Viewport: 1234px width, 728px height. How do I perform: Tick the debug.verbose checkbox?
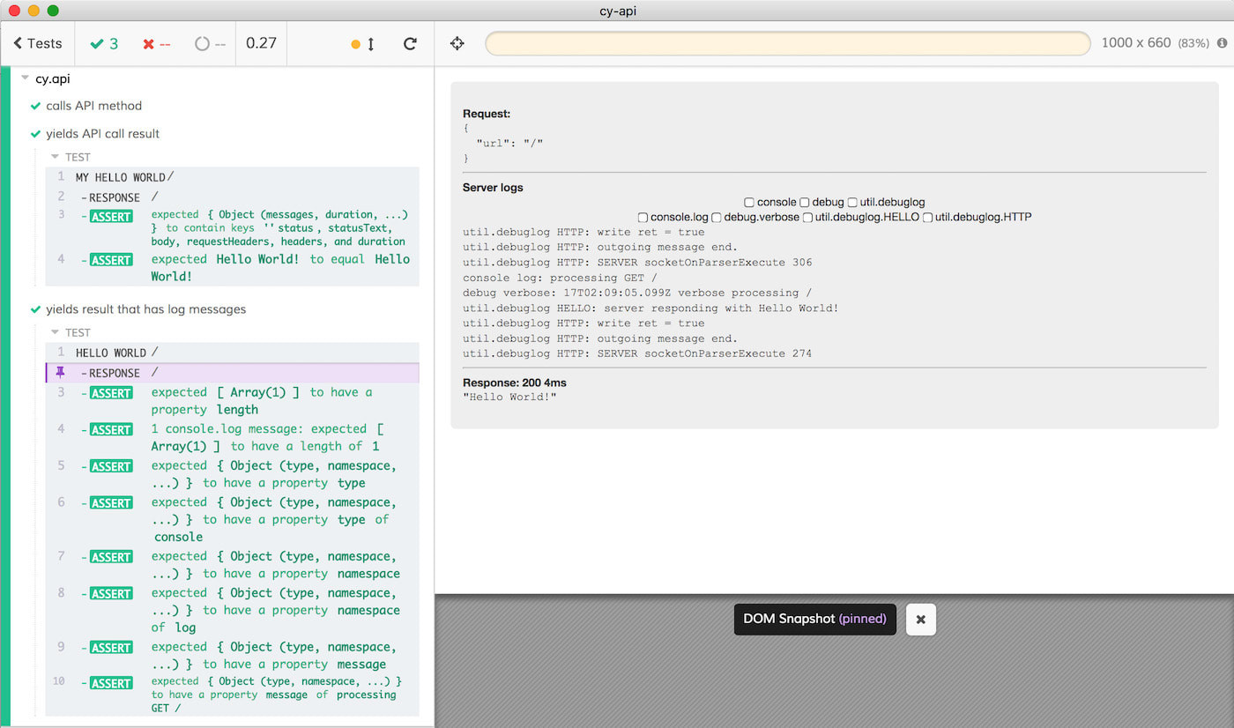tap(717, 218)
